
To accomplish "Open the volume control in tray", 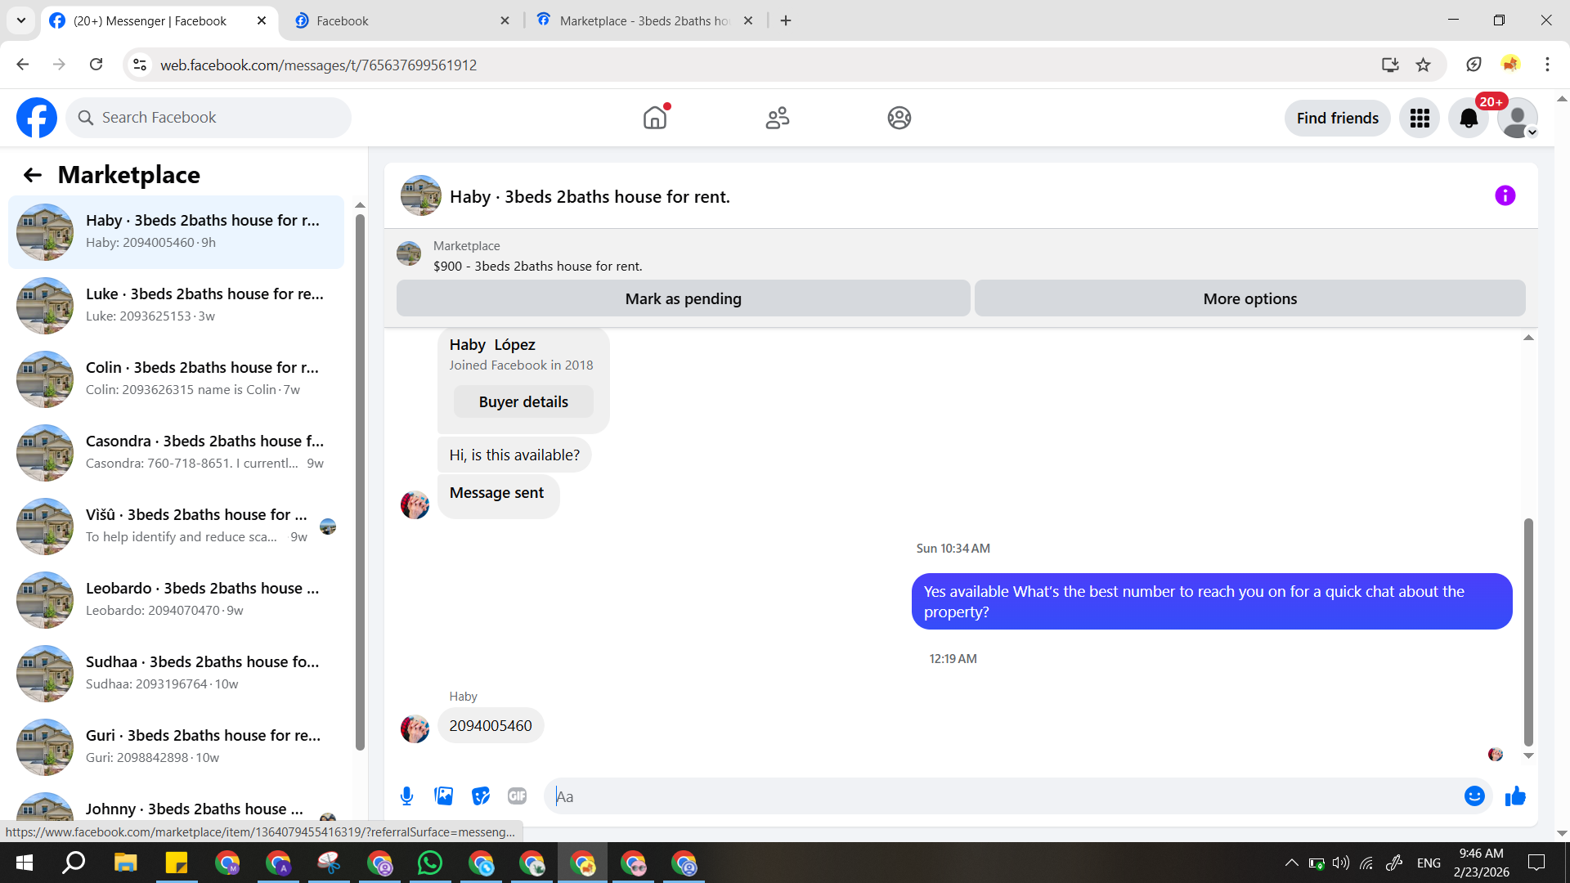I will coord(1341,863).
